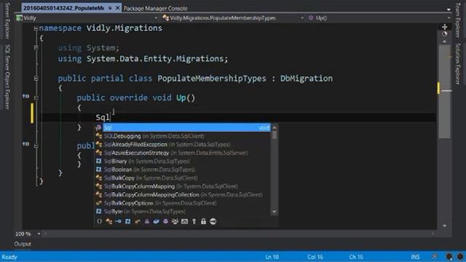Toggle the namespaces braces filter in completion list
The width and height of the screenshot is (466, 262).
point(99,221)
